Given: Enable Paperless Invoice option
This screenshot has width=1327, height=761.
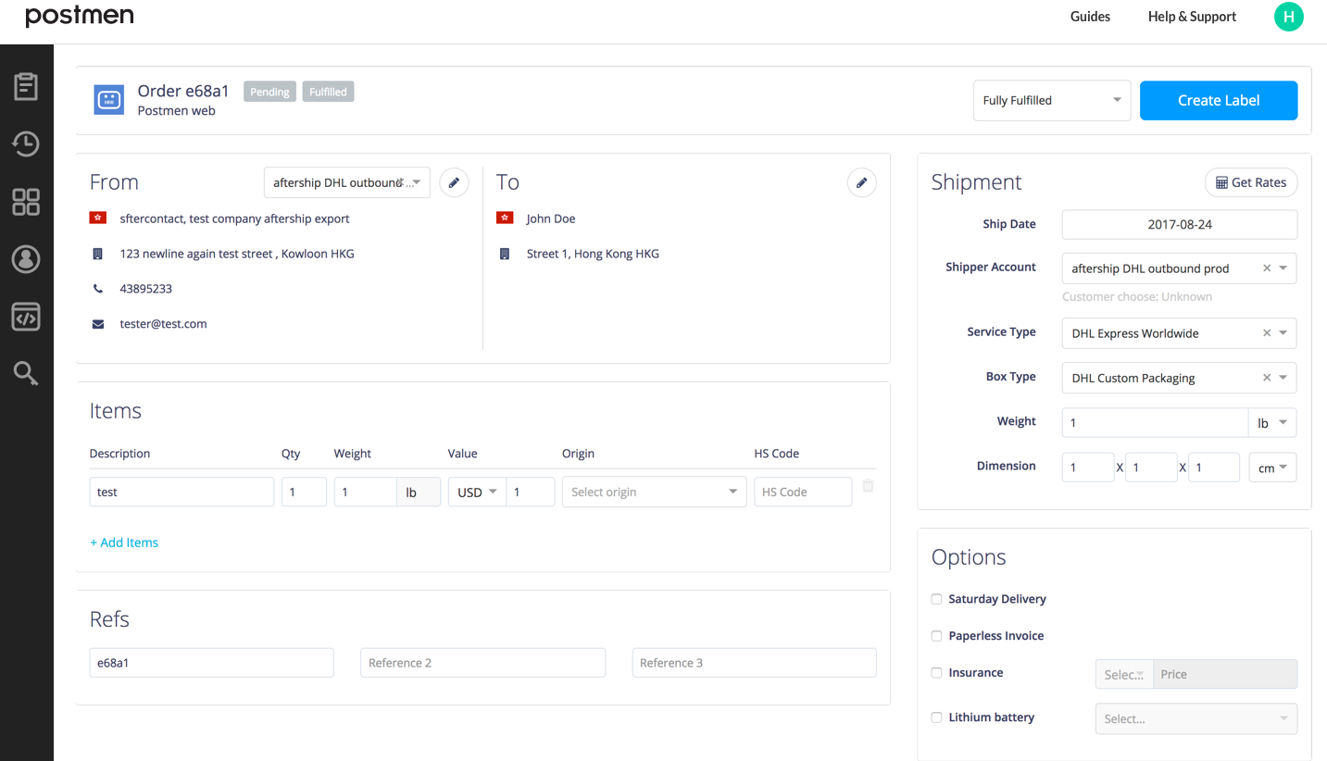Looking at the screenshot, I should coord(937,636).
